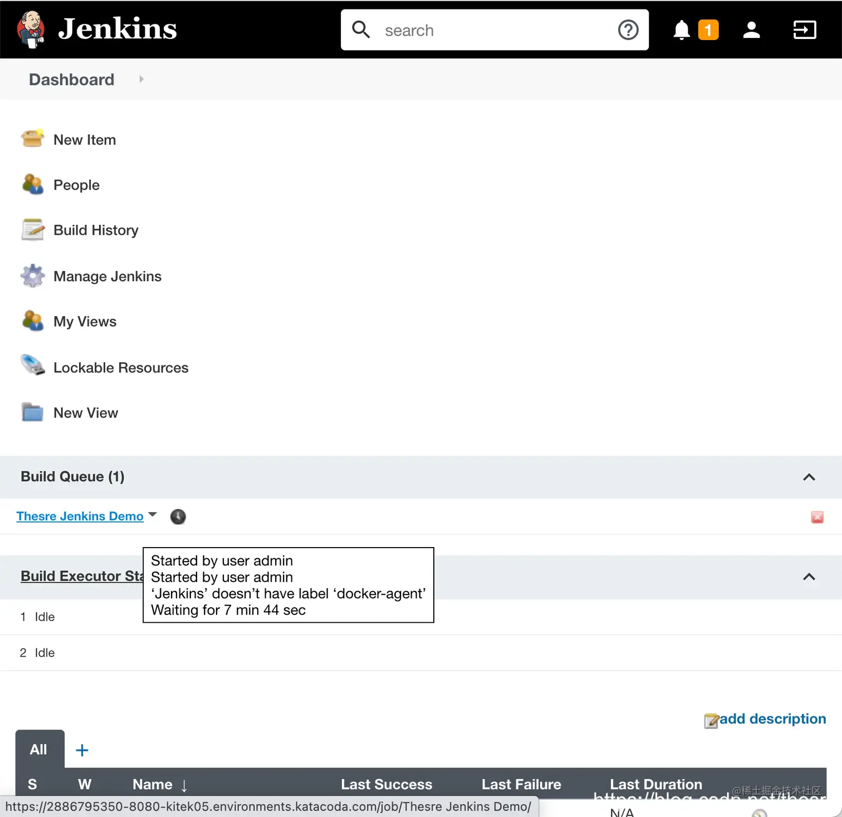This screenshot has height=817, width=842.
Task: Click the People icon in sidebar
Action: click(x=33, y=184)
